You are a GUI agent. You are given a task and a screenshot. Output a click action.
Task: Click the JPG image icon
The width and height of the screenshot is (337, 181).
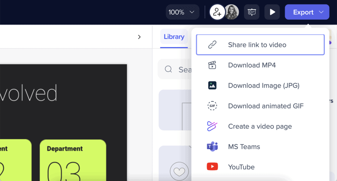(x=212, y=85)
